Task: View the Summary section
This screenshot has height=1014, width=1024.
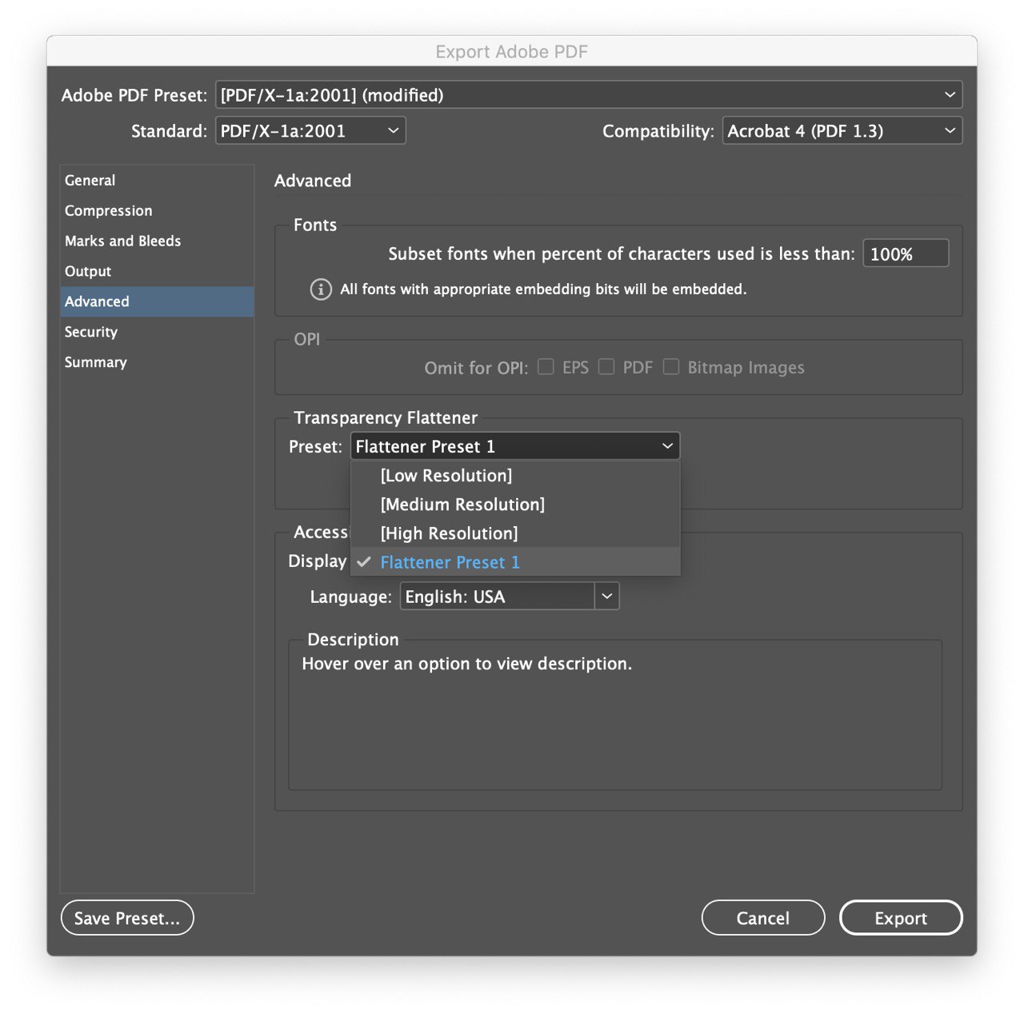Action: [157, 362]
